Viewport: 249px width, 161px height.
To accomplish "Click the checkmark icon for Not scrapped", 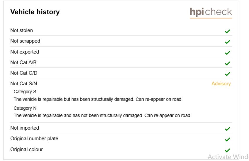I will [227, 42].
